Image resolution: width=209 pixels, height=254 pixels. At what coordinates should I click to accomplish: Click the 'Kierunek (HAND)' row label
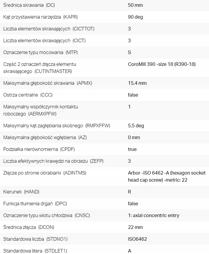(x=21, y=192)
